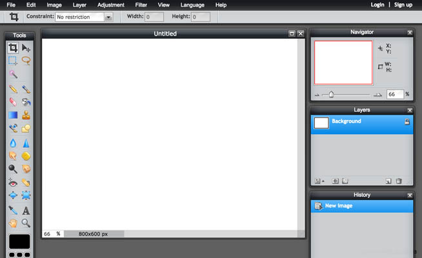Open the Constraint dropdown

point(108,17)
